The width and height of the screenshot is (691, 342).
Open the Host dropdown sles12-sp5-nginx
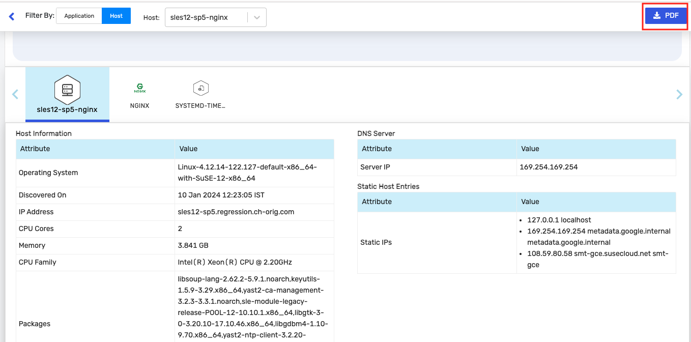point(216,17)
